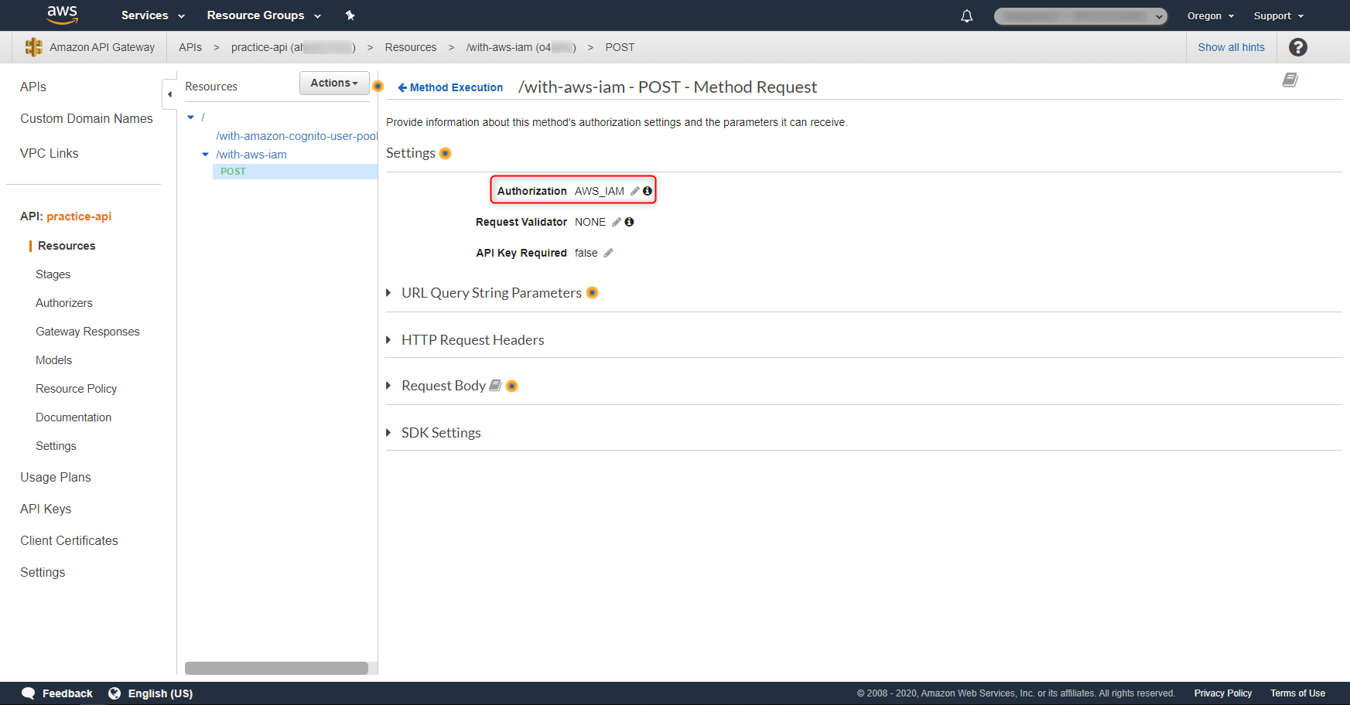The width and height of the screenshot is (1350, 705).
Task: Click the Authorization info icon
Action: pos(648,191)
